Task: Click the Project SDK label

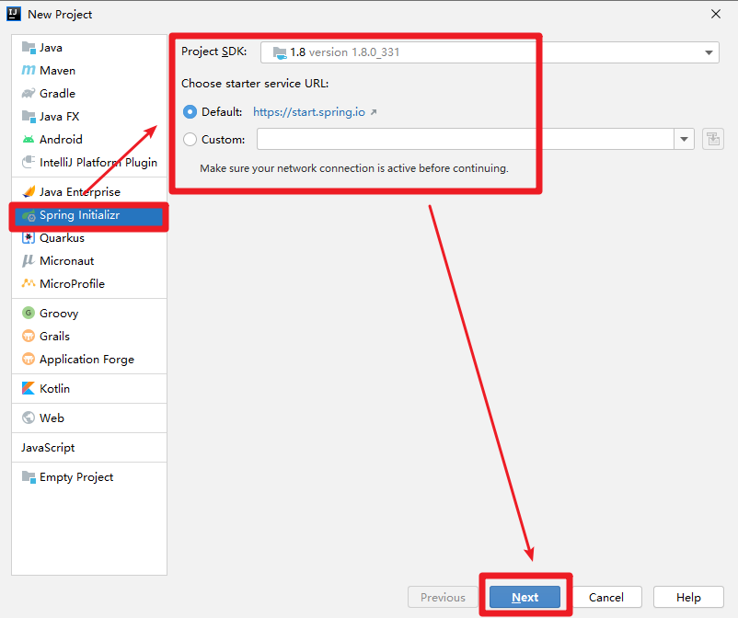Action: pyautogui.click(x=214, y=51)
